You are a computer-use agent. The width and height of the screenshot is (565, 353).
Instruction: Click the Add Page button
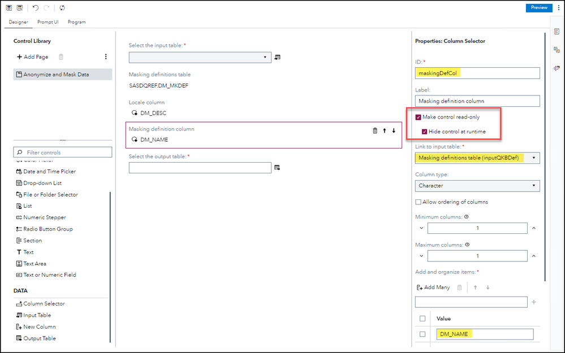click(x=34, y=57)
